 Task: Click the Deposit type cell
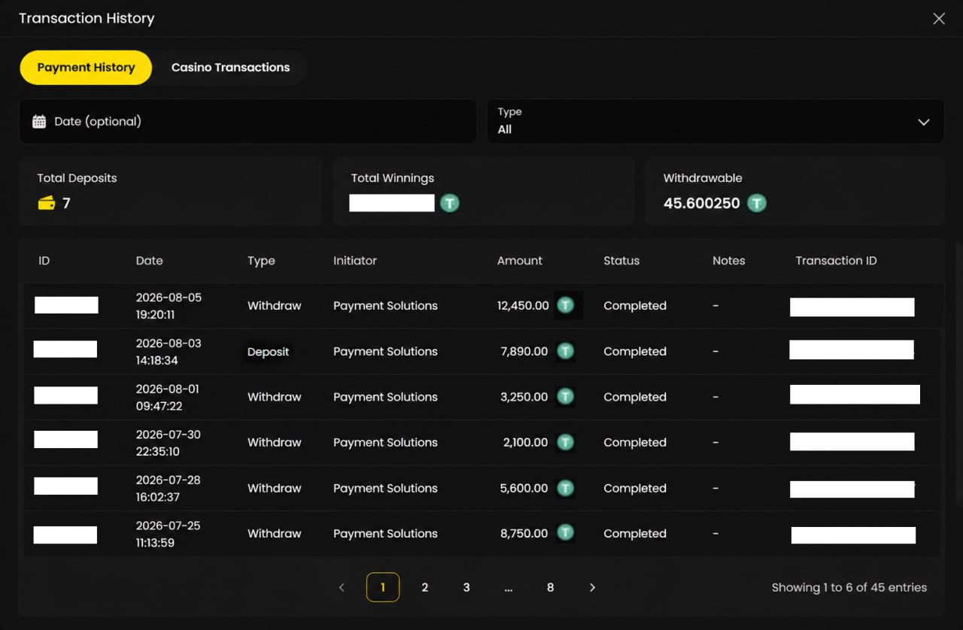(x=269, y=352)
